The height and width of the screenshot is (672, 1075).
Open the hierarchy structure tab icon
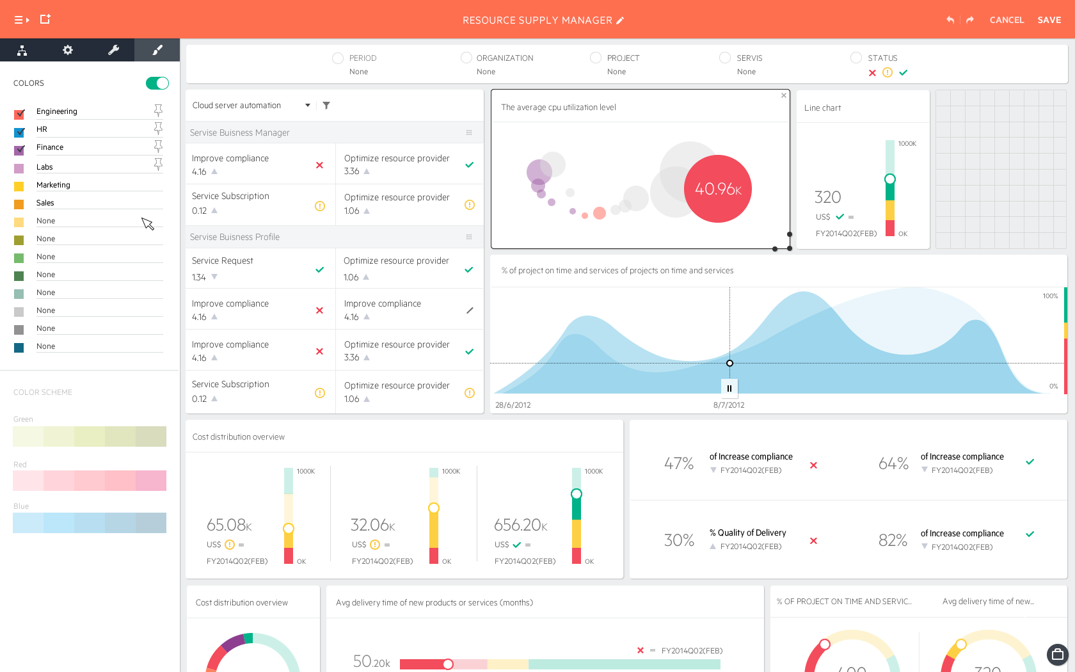[x=22, y=50]
